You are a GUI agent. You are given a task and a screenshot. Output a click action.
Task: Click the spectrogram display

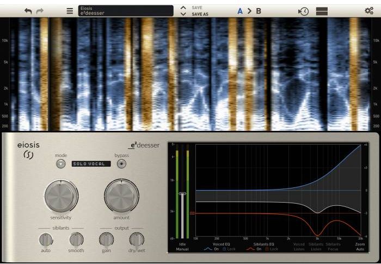(x=190, y=74)
